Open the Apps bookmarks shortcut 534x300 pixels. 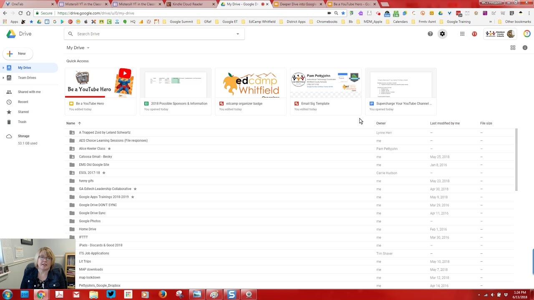pos(11,22)
